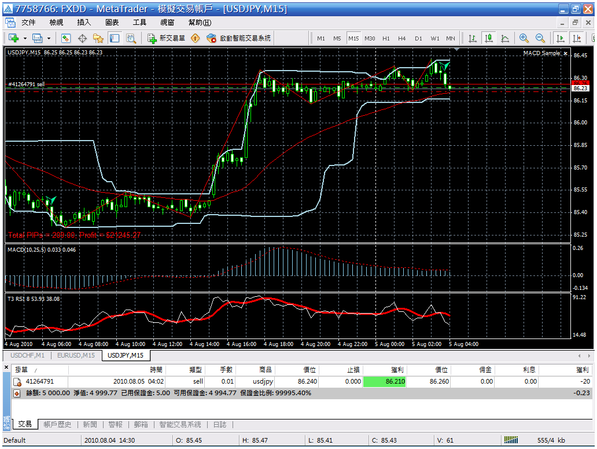The height and width of the screenshot is (449, 597).
Task: Click the Market Watch icon
Action: pyautogui.click(x=66, y=38)
